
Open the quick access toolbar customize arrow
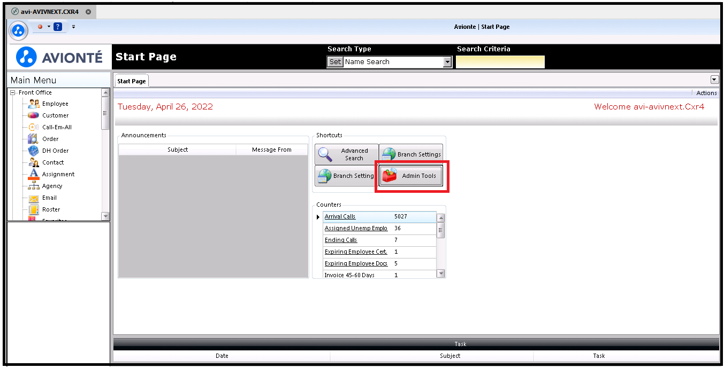(73, 27)
